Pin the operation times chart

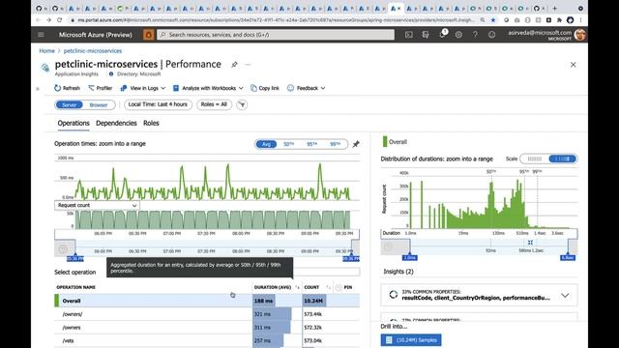[x=356, y=144]
